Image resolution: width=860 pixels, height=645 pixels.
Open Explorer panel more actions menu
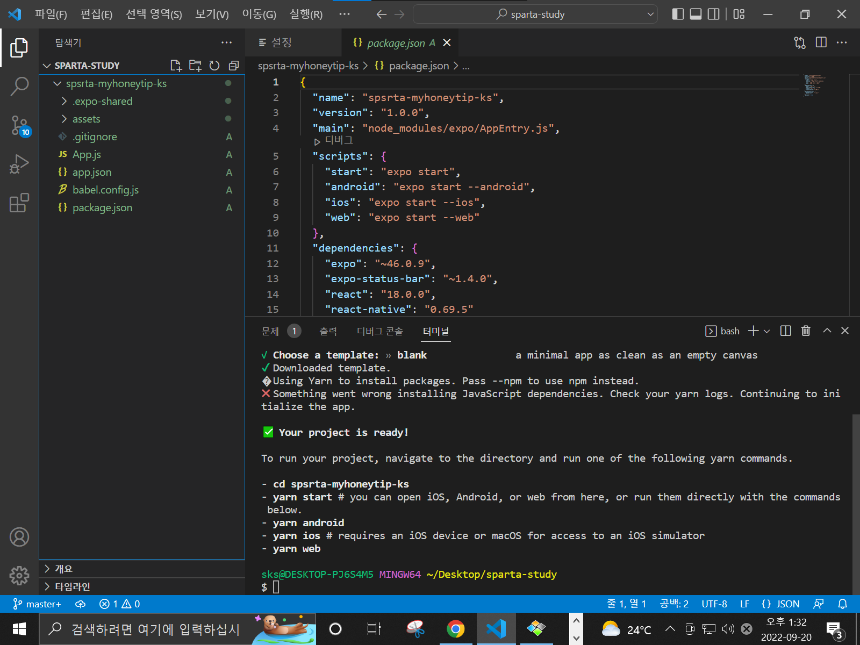(x=227, y=42)
